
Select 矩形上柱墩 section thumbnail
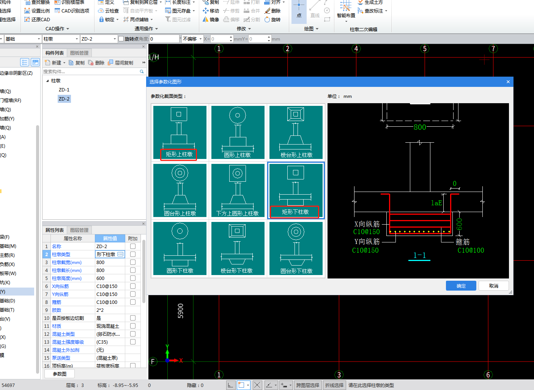coord(180,132)
